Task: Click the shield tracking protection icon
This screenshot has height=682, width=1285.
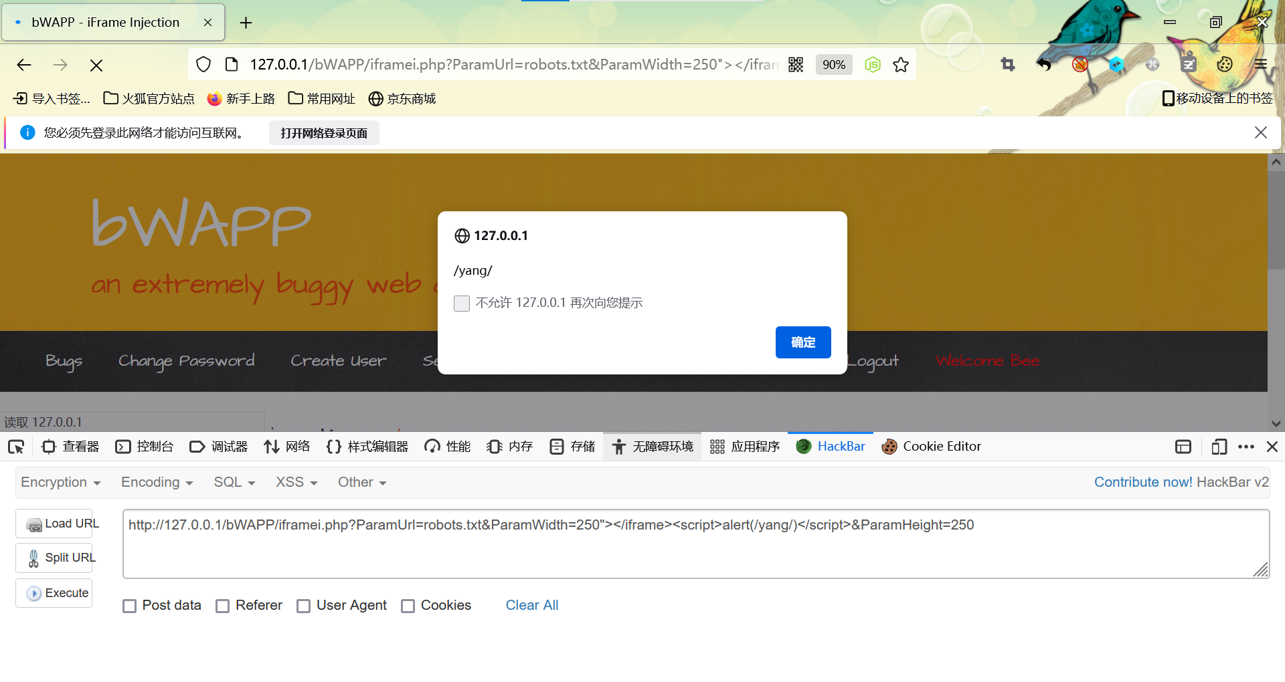Action: 203,64
